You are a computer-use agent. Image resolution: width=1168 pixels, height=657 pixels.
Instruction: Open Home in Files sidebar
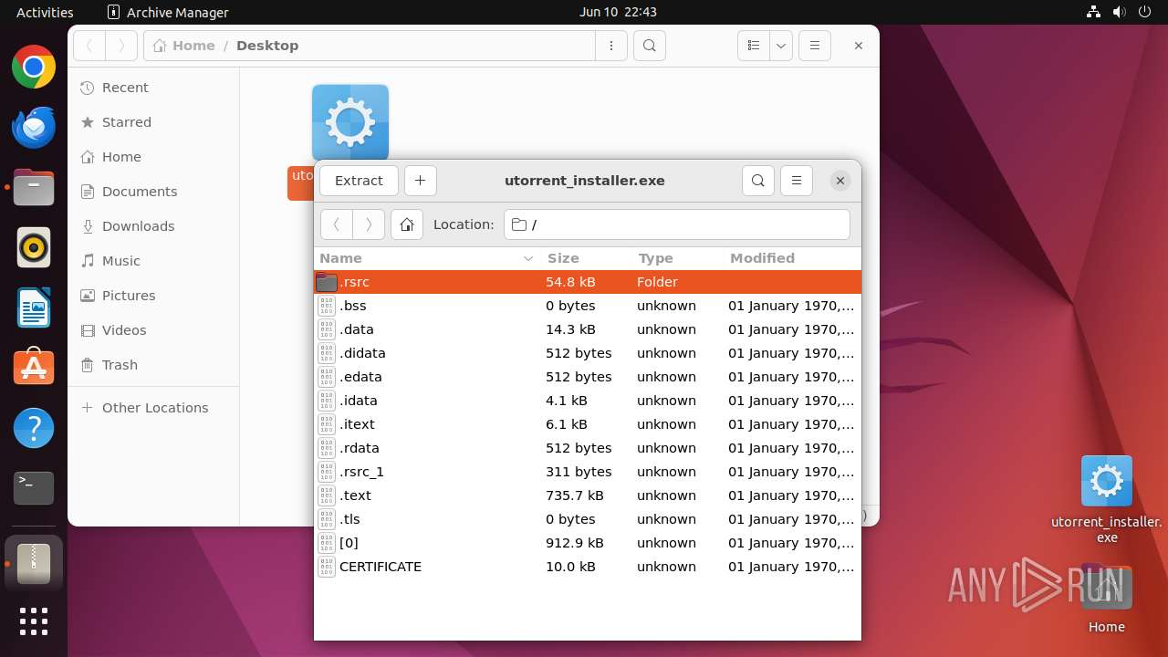tap(153, 157)
